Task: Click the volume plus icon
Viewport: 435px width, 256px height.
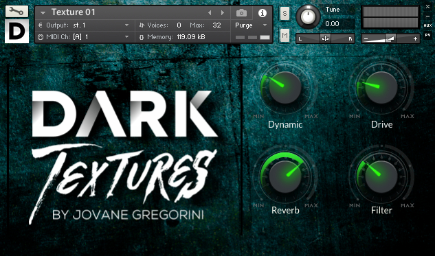Action: pyautogui.click(x=415, y=39)
